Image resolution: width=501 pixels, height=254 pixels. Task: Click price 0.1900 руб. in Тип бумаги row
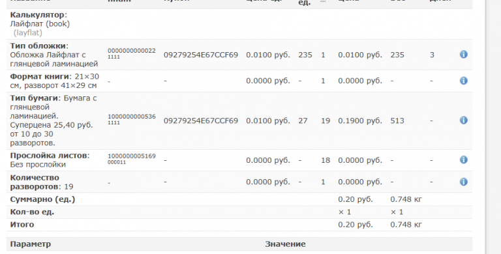[360, 120]
